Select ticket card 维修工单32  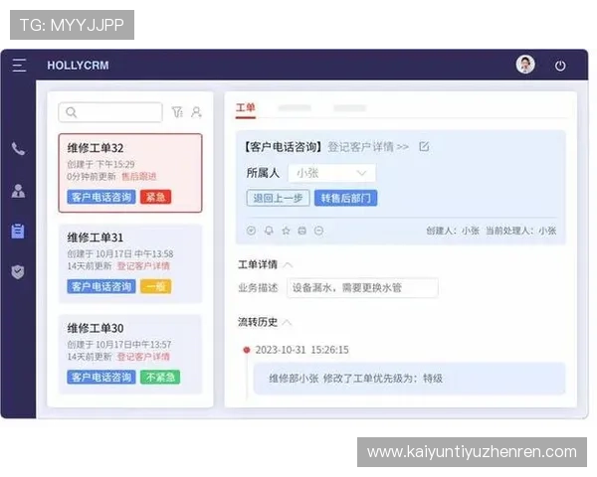pyautogui.click(x=130, y=173)
